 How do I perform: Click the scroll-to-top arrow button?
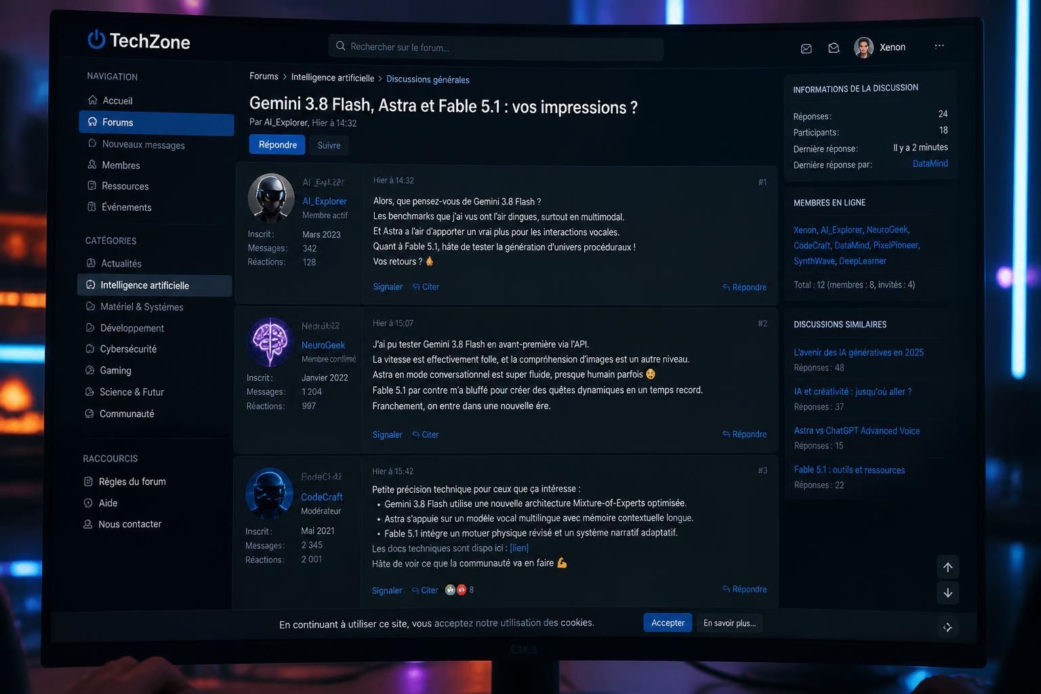pos(947,567)
